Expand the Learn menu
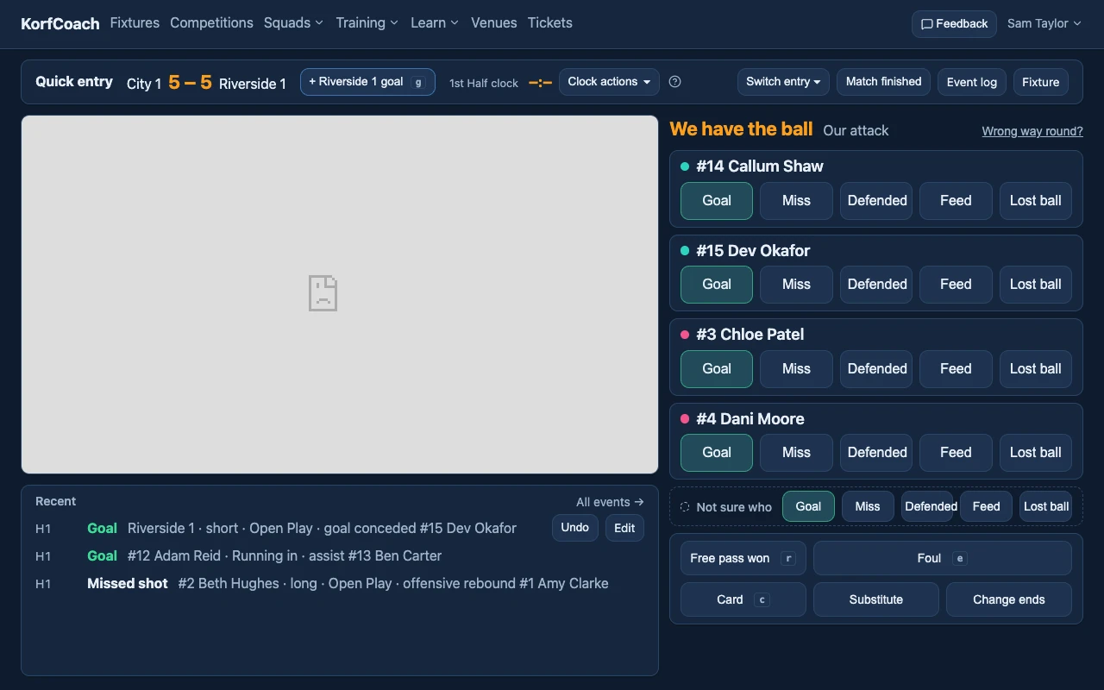 435,23
